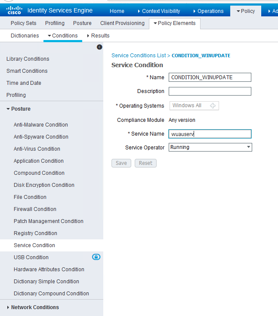This screenshot has height=316, width=278.
Task: Open the Dictionaries tab
Action: click(25, 36)
